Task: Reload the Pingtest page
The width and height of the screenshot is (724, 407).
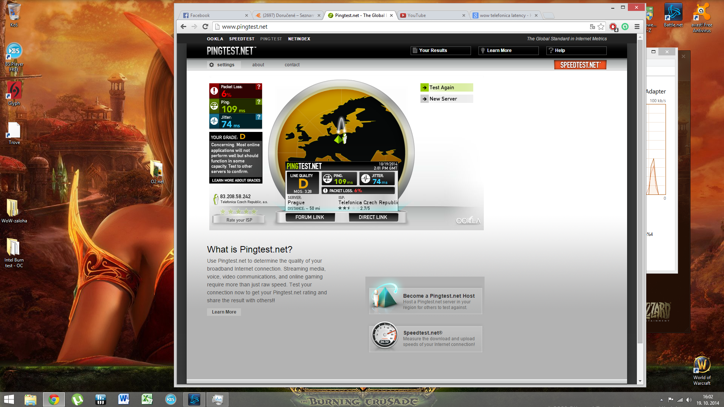Action: pyautogui.click(x=205, y=26)
